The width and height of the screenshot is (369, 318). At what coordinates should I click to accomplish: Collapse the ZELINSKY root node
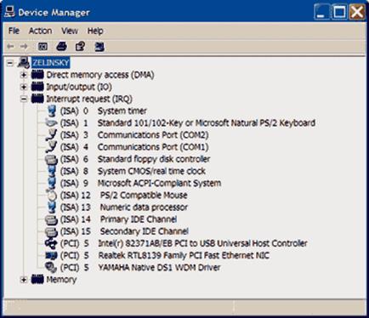tap(10, 63)
